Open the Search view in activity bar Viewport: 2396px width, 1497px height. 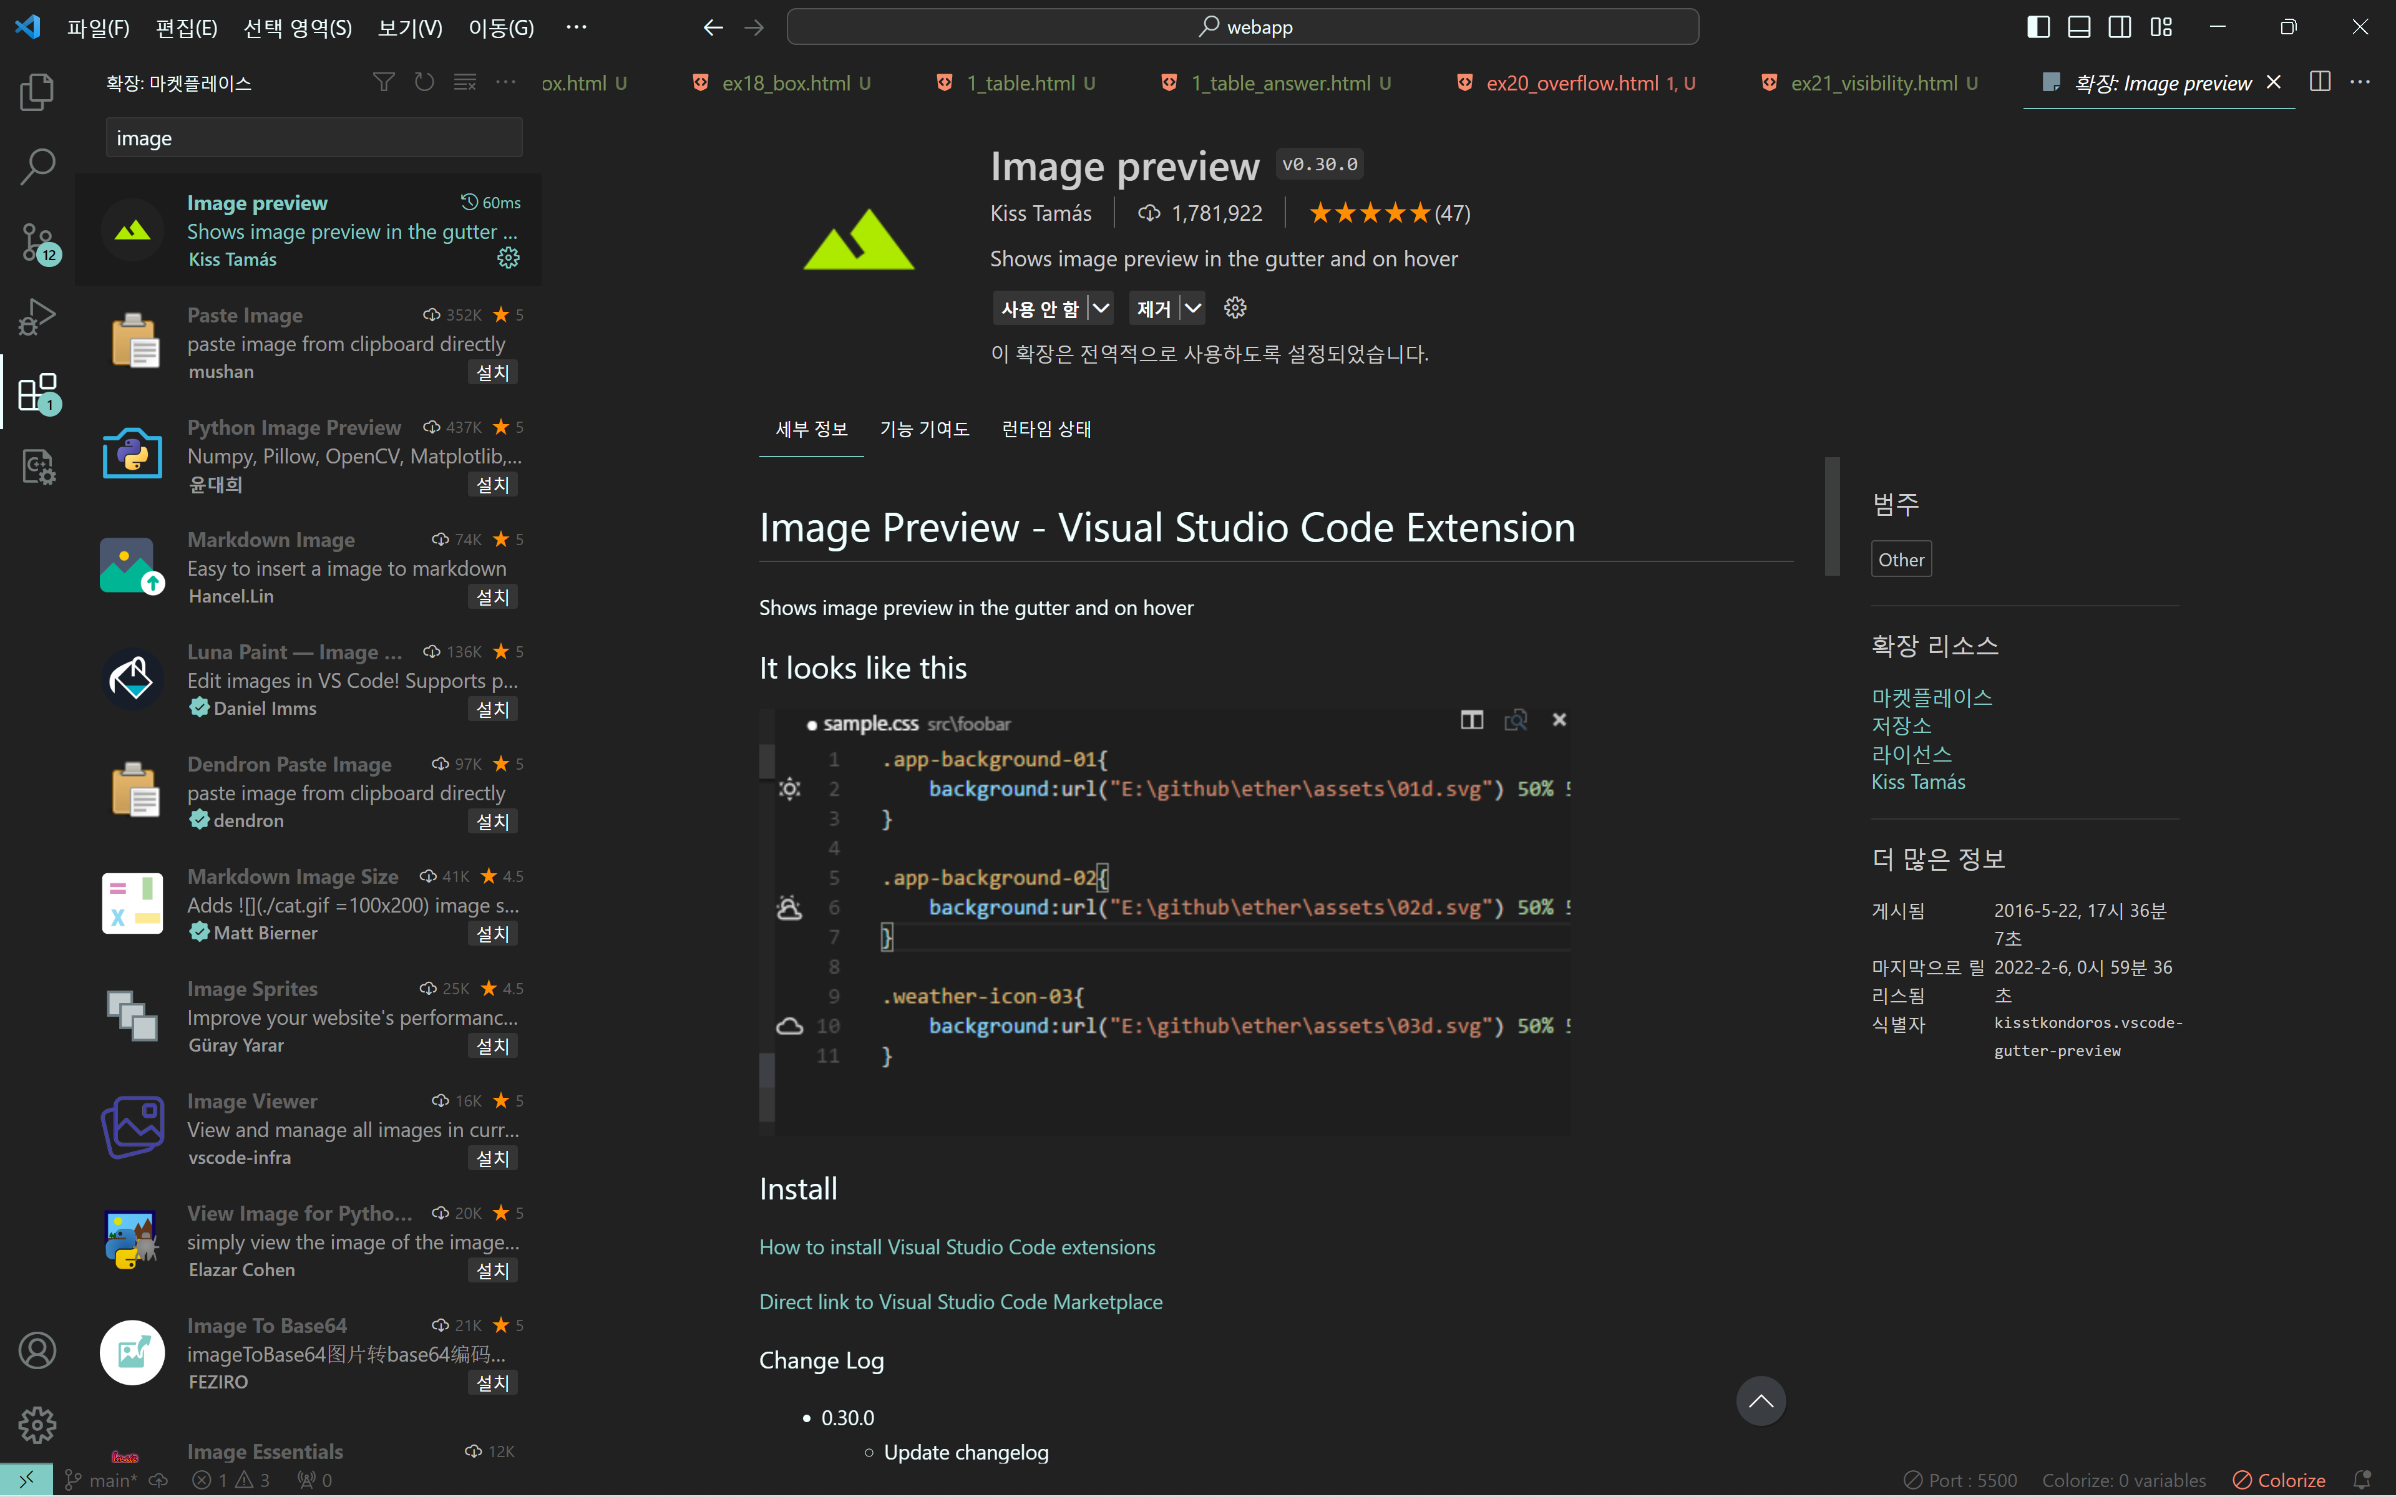[x=37, y=167]
